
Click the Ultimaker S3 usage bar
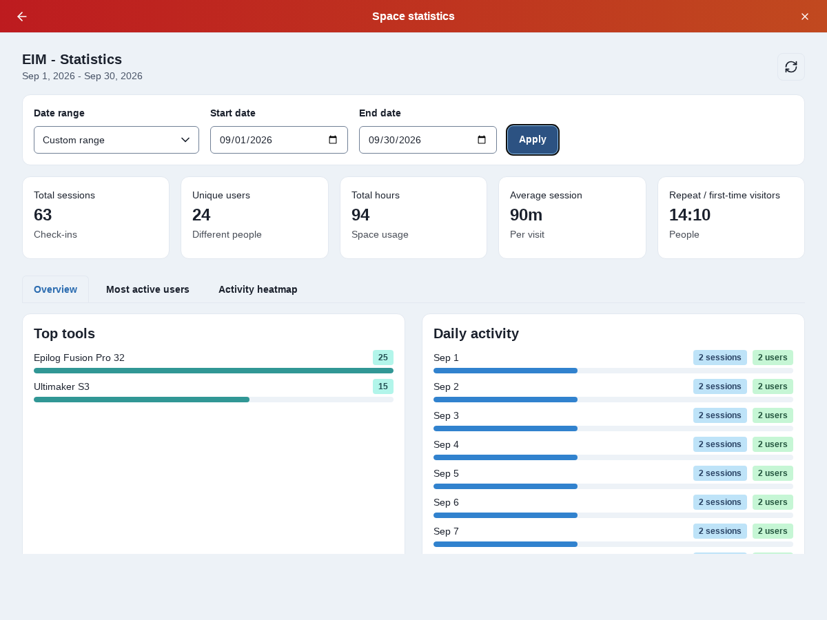214,400
